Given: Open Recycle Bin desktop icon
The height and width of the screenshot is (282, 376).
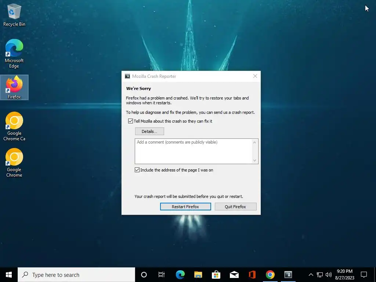Looking at the screenshot, I should click(x=14, y=15).
